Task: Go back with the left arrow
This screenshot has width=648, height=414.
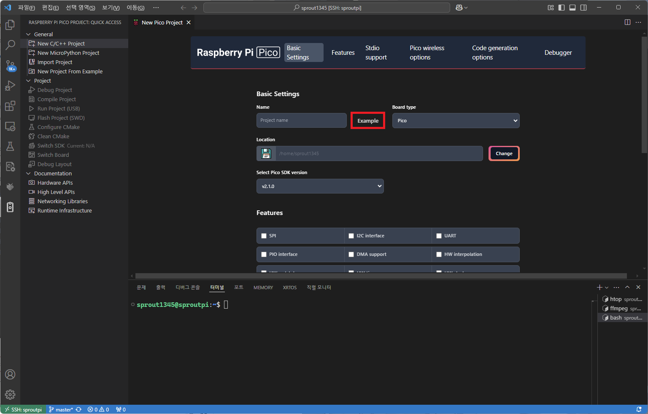Action: coord(183,8)
